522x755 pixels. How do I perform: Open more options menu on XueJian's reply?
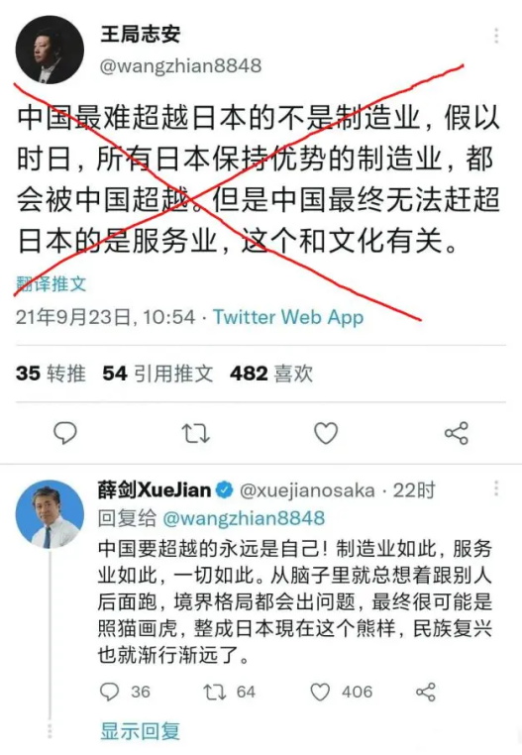496,488
